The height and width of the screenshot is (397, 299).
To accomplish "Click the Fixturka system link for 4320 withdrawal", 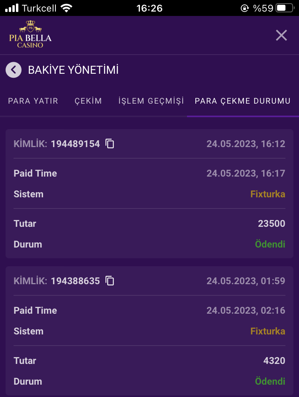I will [268, 331].
